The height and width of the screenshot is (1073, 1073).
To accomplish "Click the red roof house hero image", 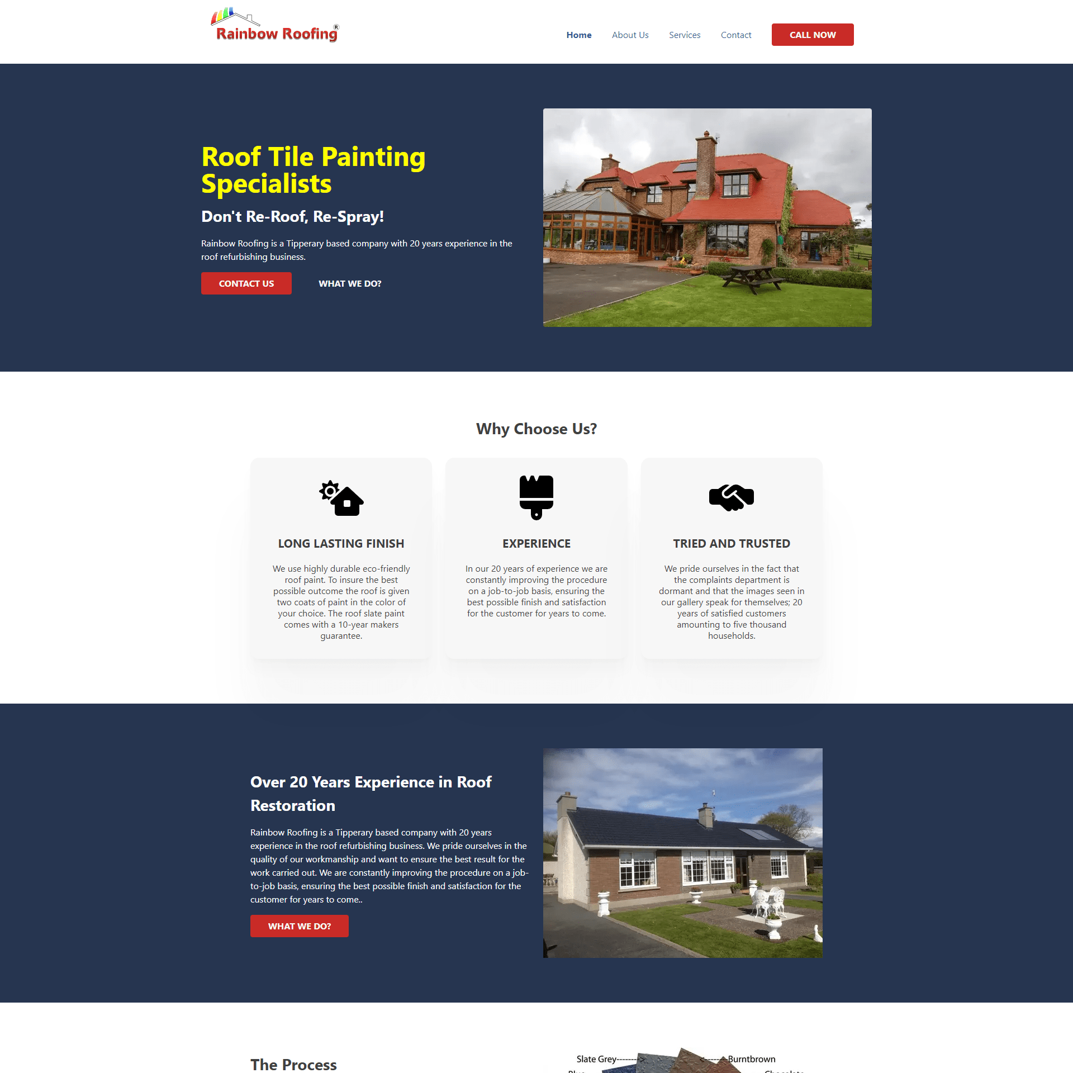I will coord(706,217).
